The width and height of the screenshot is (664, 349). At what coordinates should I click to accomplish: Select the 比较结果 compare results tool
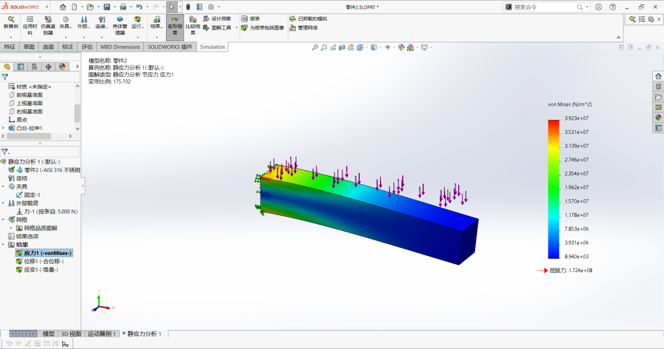click(192, 25)
